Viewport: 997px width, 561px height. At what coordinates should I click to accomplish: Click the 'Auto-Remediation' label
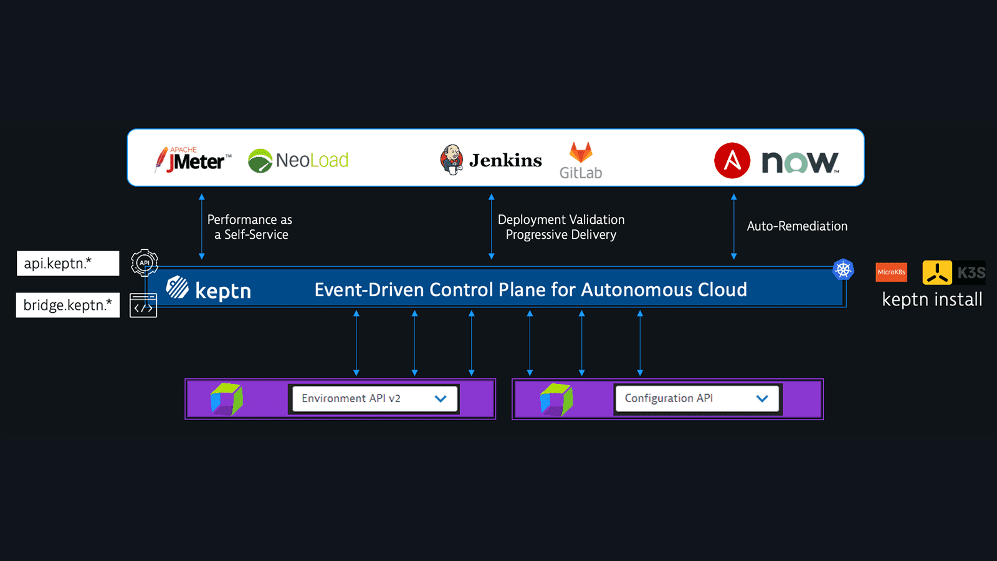(797, 226)
